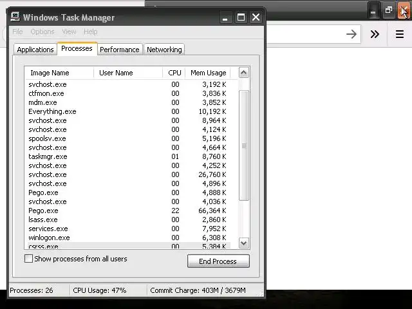Viewport: 412px width, 309px height.
Task: Click the End Process button
Action: [x=218, y=261]
